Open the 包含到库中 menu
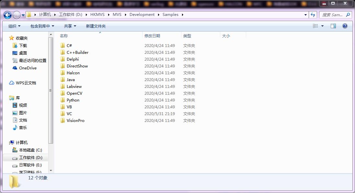Image resolution: width=355 pixels, height=193 pixels. tap(42, 26)
